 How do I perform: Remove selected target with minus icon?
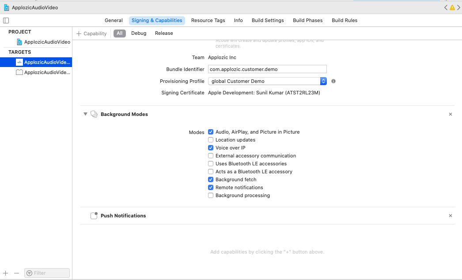click(x=16, y=273)
